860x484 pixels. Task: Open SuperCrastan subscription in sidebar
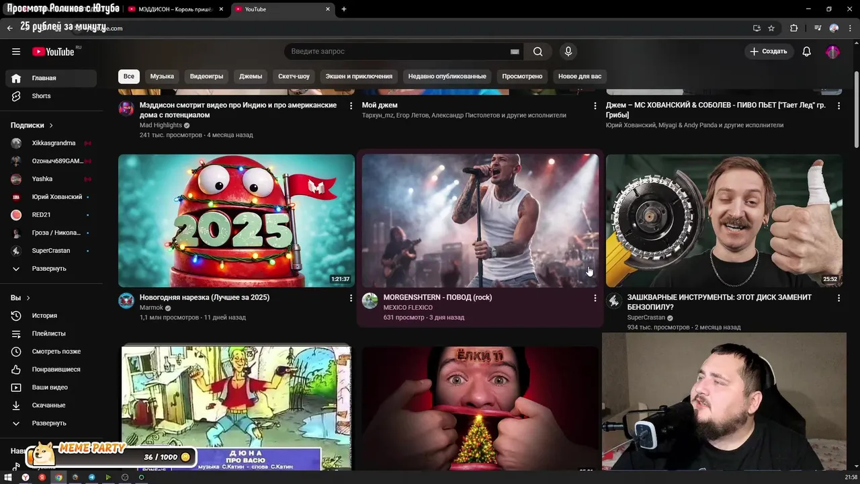pyautogui.click(x=51, y=251)
